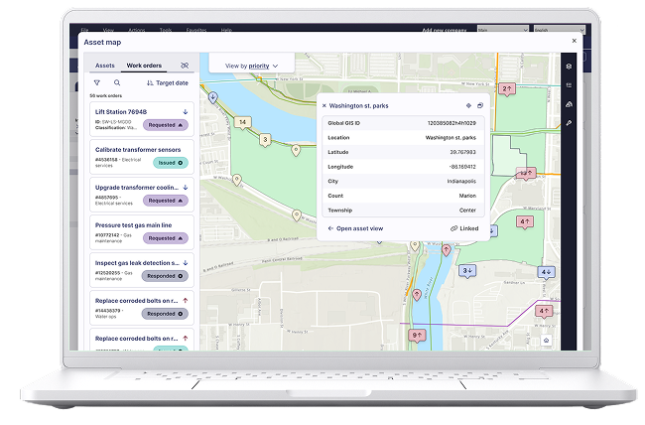
Task: Open the filter funnel icon in work orders panel
Action: pos(97,82)
